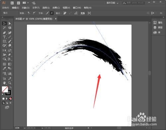
Task: Open the 效果(C) menu
Action: click(56, 8)
